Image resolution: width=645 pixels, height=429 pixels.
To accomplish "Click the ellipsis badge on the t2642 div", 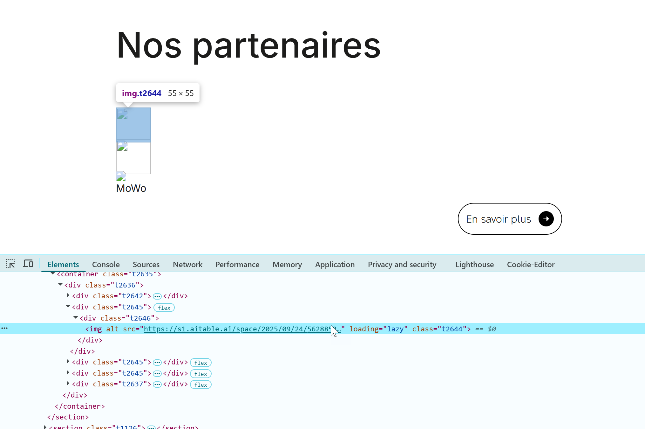I will tap(157, 296).
